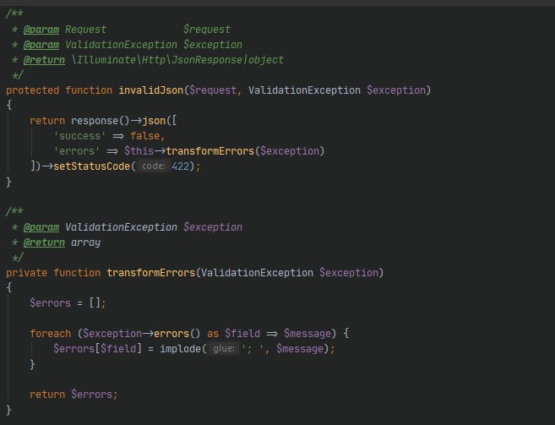Click the foreach keyword
The image size is (555, 425).
[51, 334]
